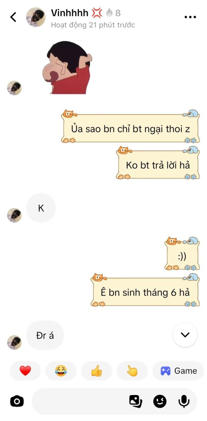Go back using the top-left arrow
Viewport: 207px width, 421px height.
tap(13, 17)
